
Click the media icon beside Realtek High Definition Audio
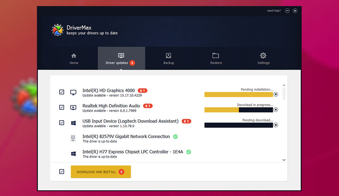[x=73, y=107]
